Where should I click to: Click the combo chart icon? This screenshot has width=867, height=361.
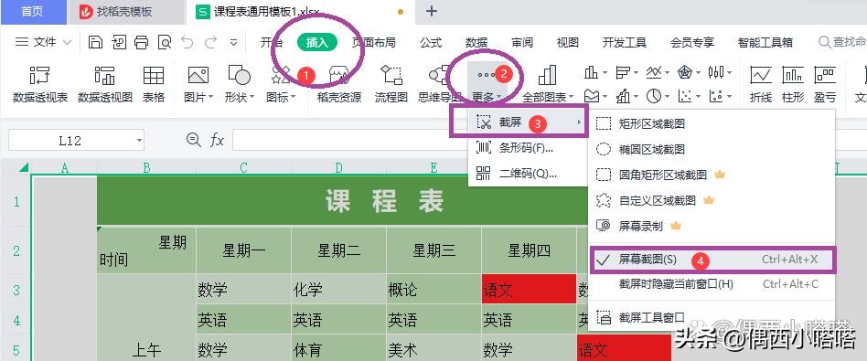pos(623,97)
